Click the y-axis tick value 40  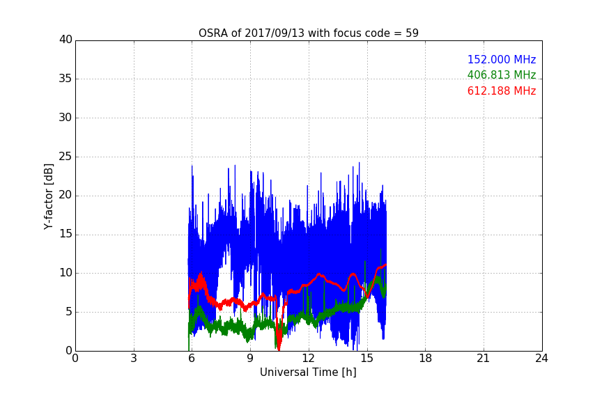pos(65,40)
